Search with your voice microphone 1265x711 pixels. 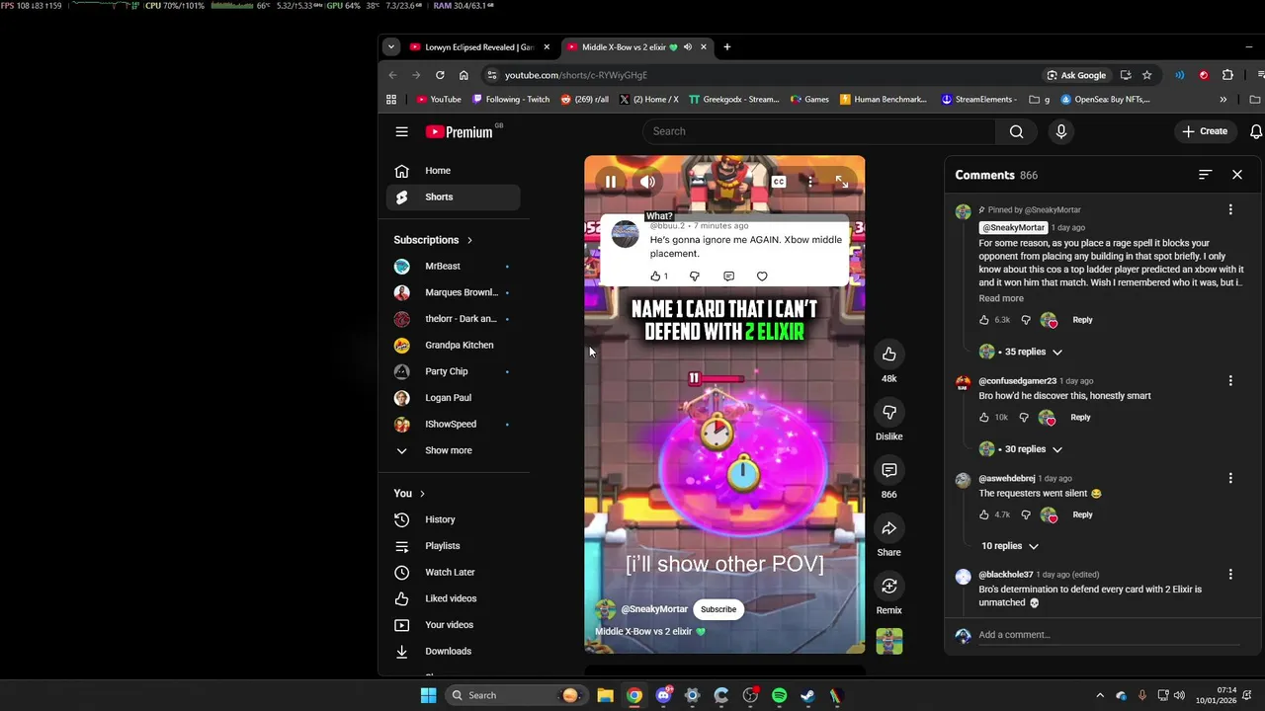(1060, 131)
